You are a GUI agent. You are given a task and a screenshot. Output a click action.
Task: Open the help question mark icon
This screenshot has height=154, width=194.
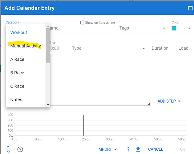pyautogui.click(x=20, y=149)
